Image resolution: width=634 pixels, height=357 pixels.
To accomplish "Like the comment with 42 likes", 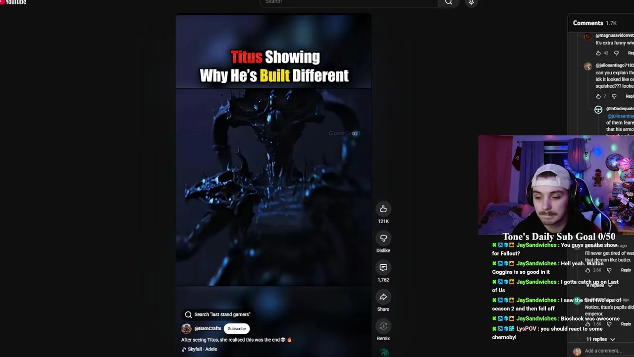I will click(598, 53).
